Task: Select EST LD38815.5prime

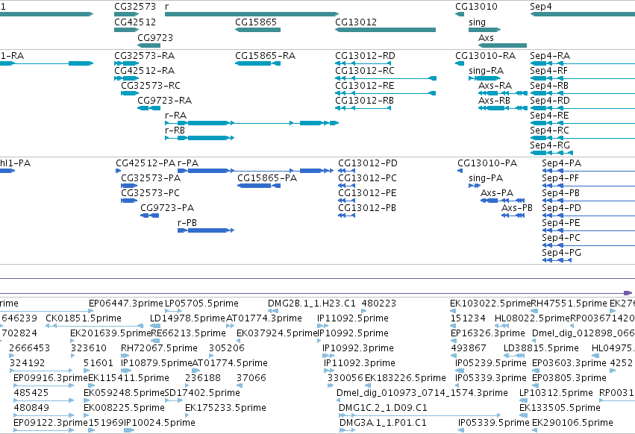Action: (541, 348)
